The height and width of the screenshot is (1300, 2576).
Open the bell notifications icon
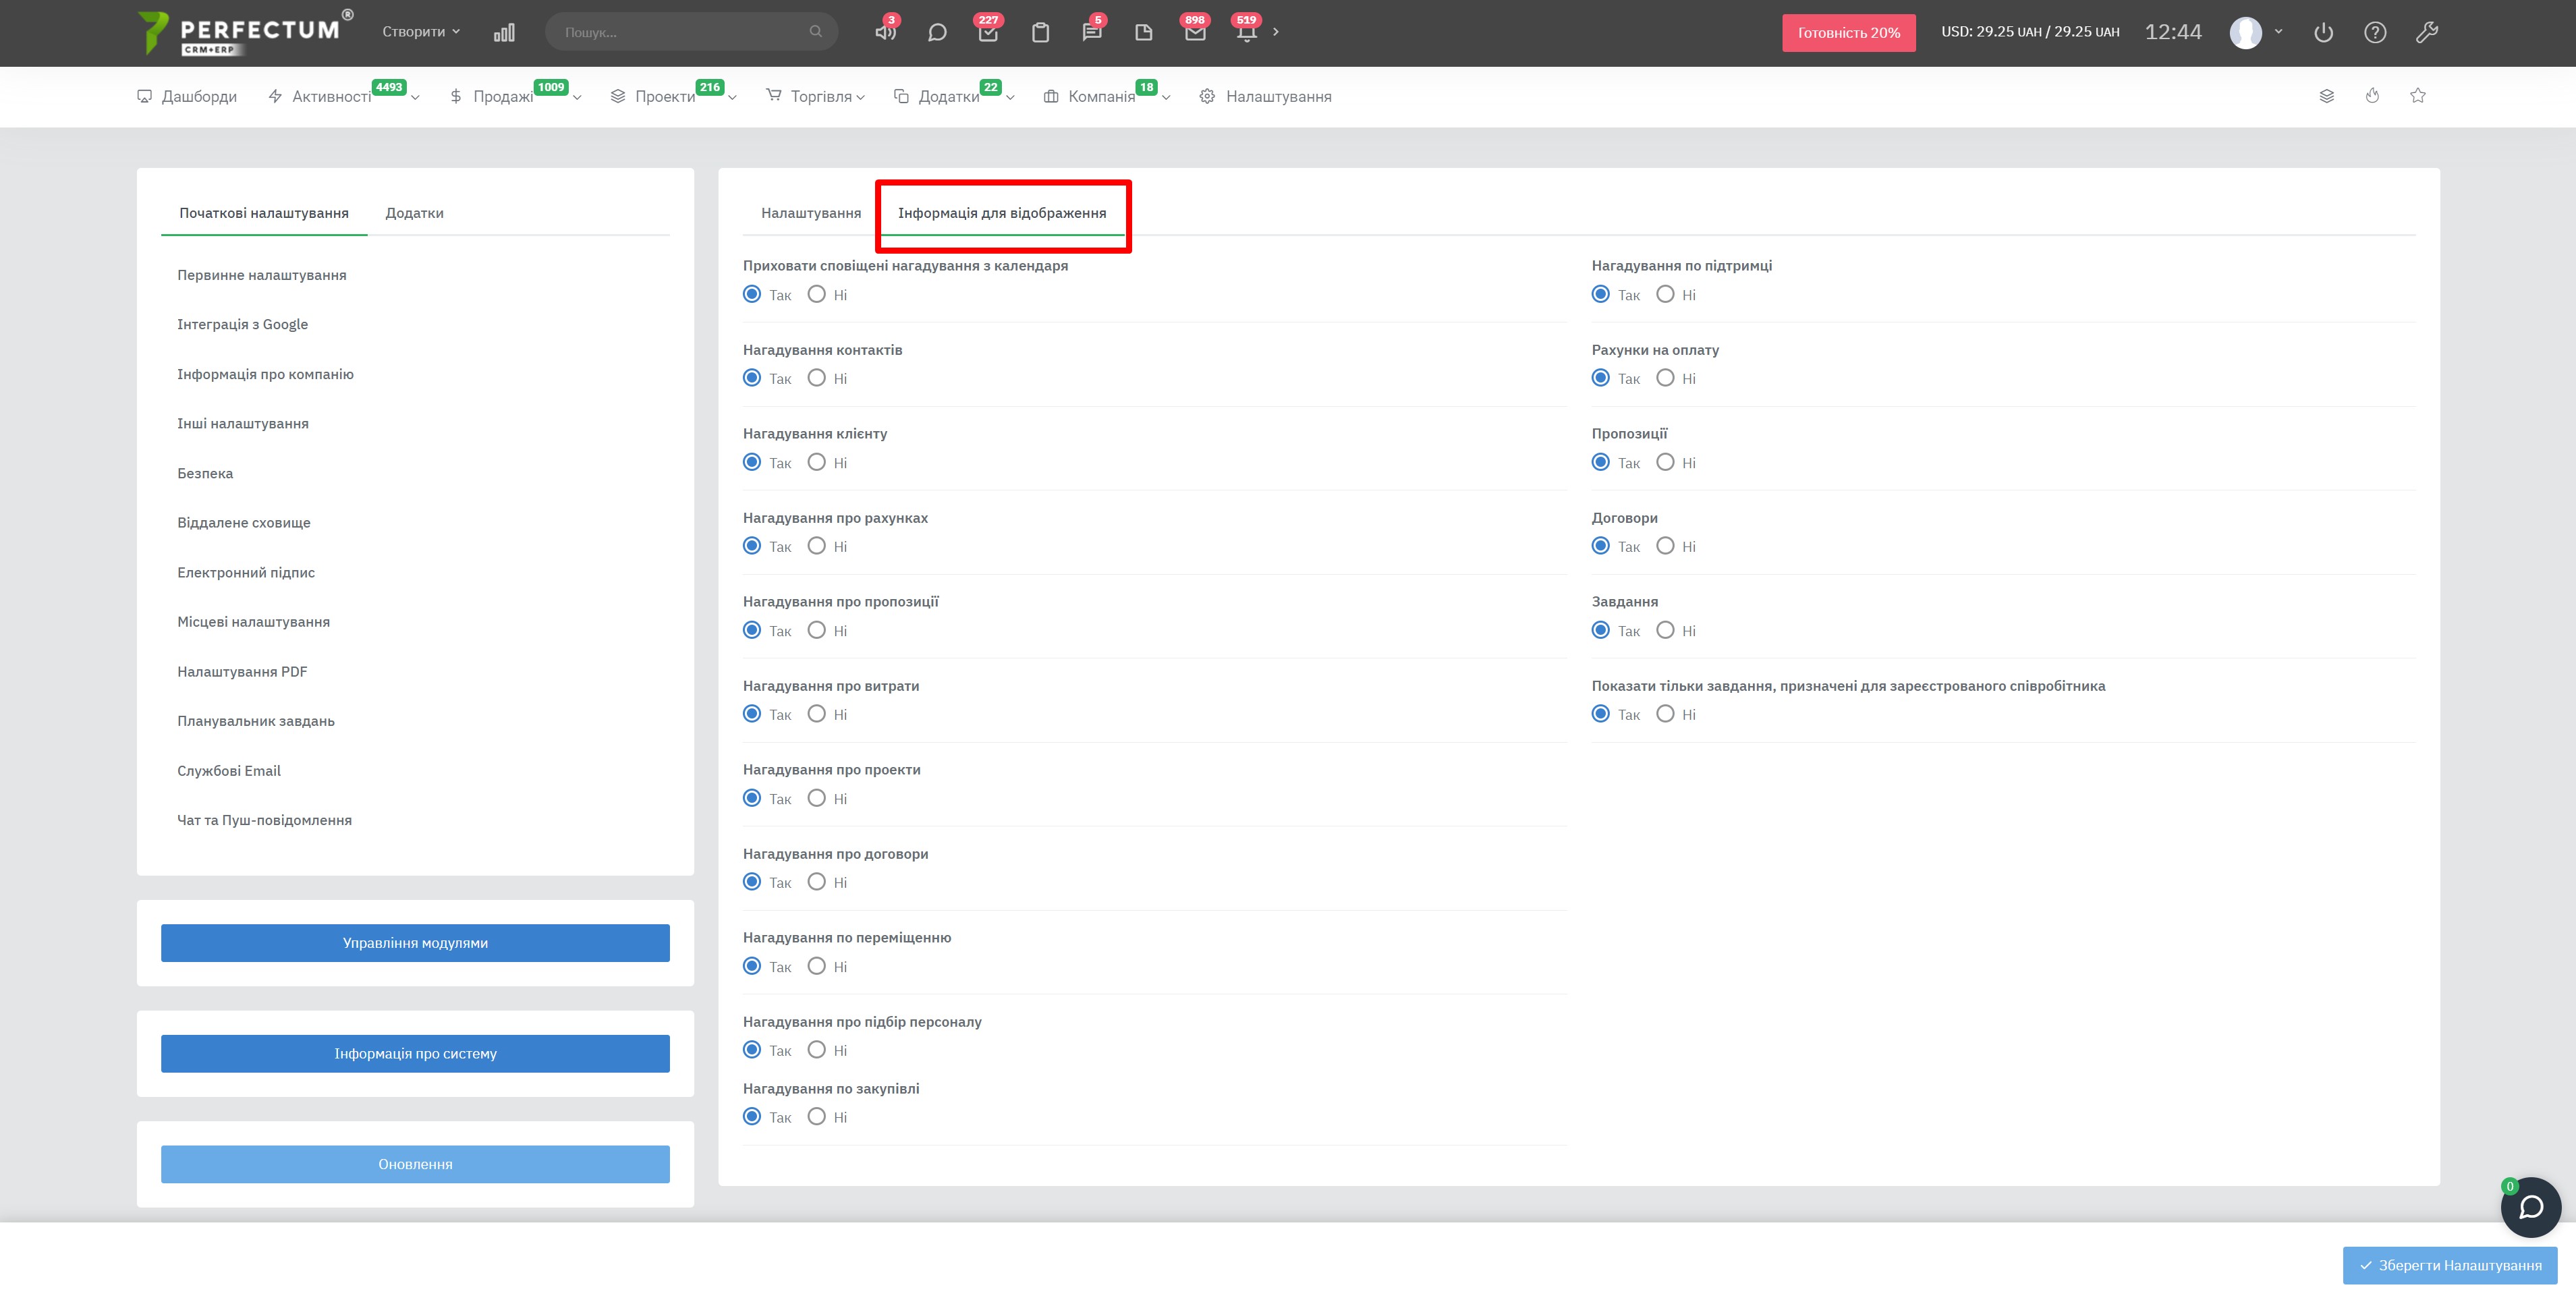[x=1246, y=32]
